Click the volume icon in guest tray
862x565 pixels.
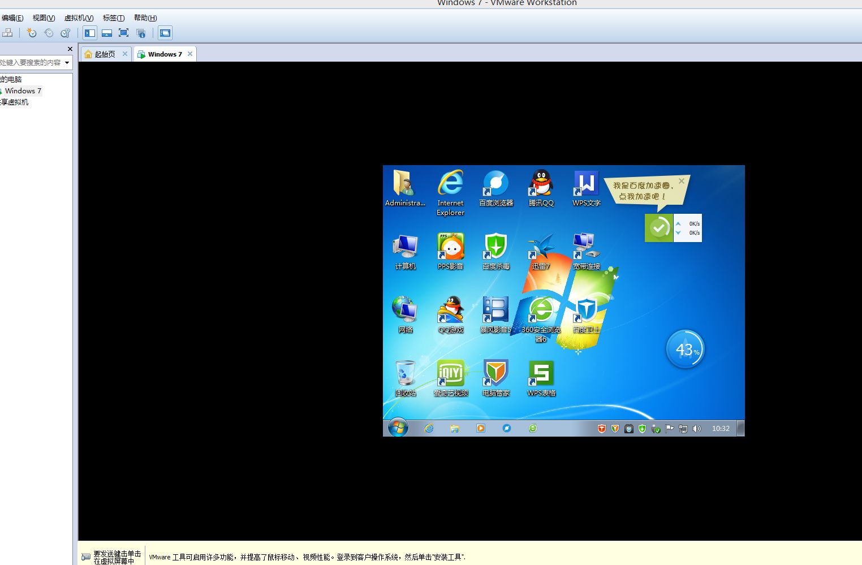[x=697, y=429]
